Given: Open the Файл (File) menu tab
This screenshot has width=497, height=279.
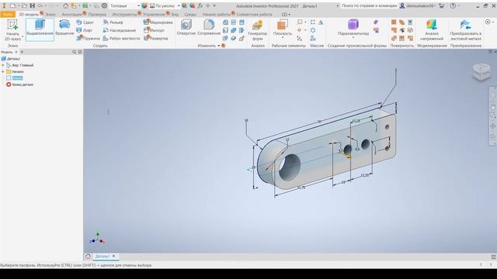Looking at the screenshot, I should click(x=8, y=14).
